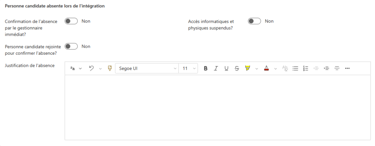This screenshot has width=375, height=146.
Task: Click the undo arrow icon
Action: point(92,68)
